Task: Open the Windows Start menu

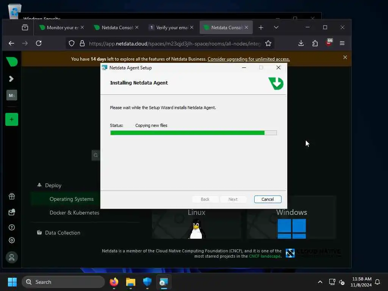Action: coord(12,282)
